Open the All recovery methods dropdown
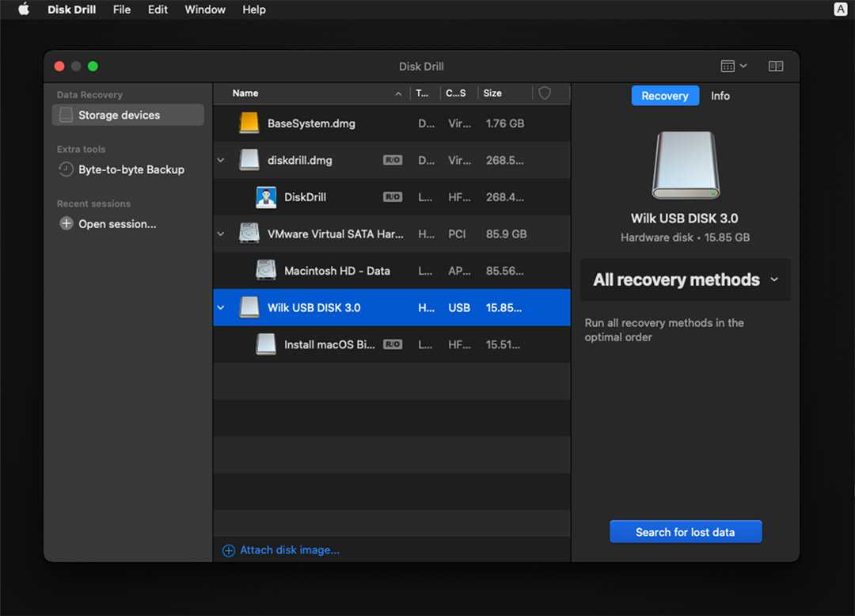The height and width of the screenshot is (616, 855). point(685,279)
